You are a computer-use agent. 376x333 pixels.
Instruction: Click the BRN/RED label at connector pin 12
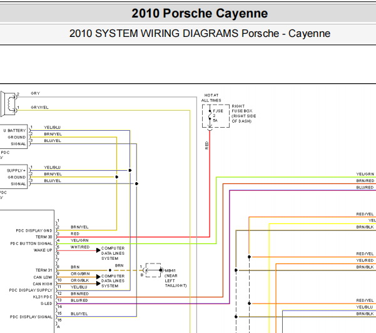tap(80, 294)
